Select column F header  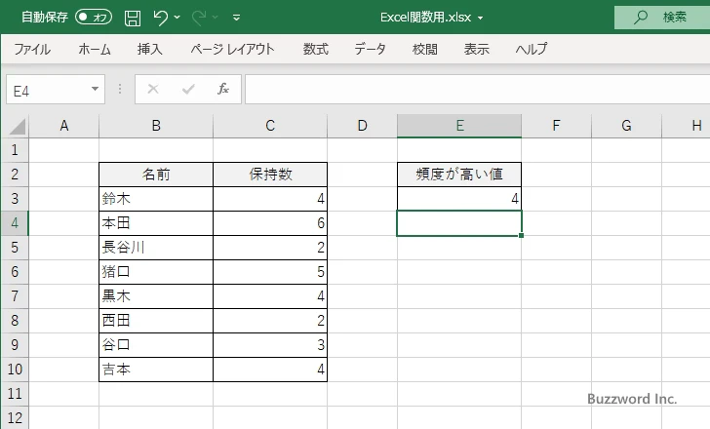click(x=557, y=126)
